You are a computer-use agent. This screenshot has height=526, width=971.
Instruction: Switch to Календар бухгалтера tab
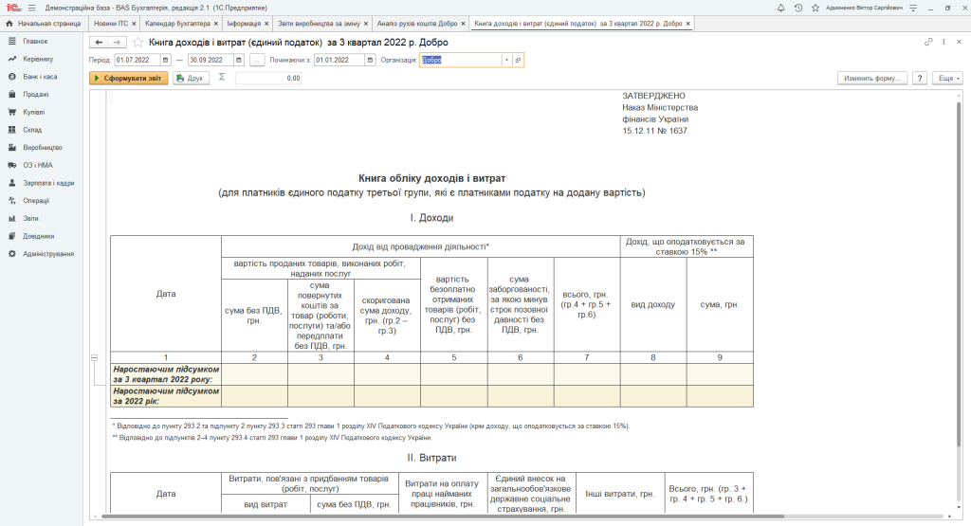177,24
